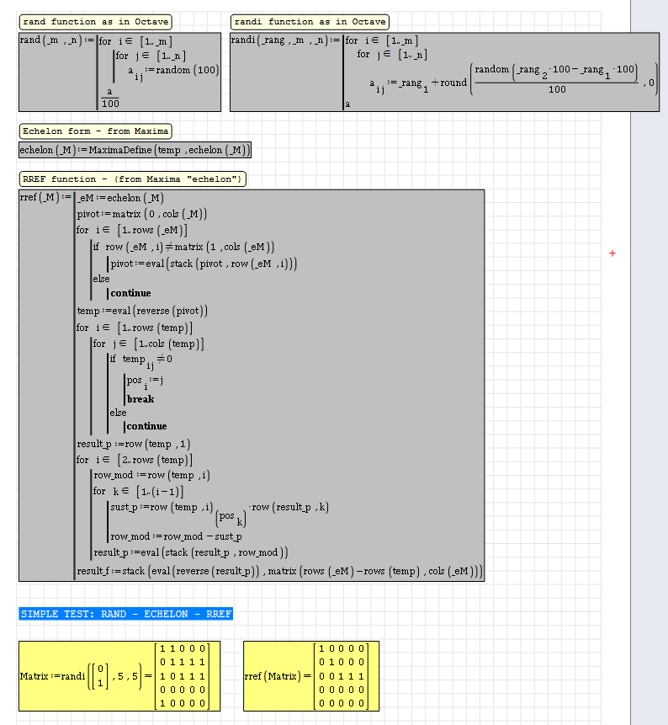Click the final 'result_f:=stack' line
This screenshot has width=668, height=725.
(x=278, y=572)
